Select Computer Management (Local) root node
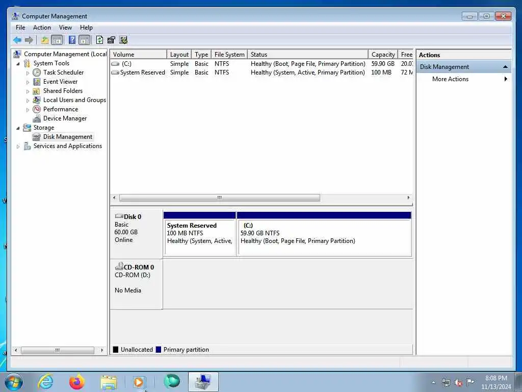The width and height of the screenshot is (522, 392). [x=65, y=54]
